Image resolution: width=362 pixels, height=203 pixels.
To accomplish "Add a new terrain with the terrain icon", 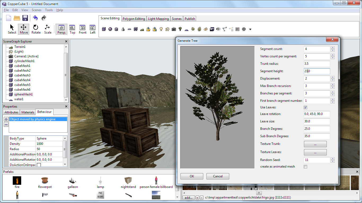I will pyautogui.click(x=142, y=29).
